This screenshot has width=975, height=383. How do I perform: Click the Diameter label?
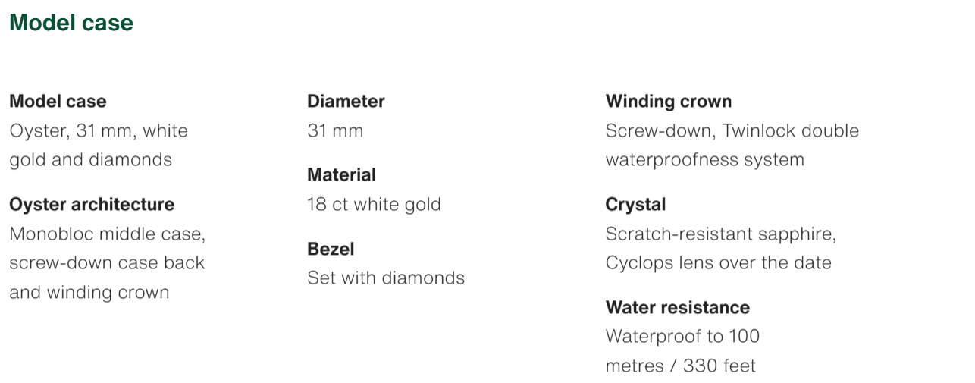pos(346,101)
